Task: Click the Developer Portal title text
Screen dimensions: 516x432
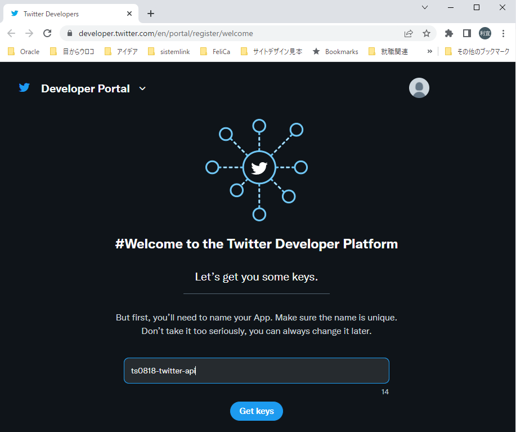Action: [86, 88]
